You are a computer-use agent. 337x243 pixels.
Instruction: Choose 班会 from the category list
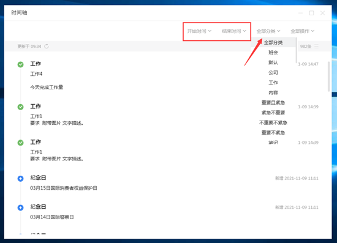[273, 53]
